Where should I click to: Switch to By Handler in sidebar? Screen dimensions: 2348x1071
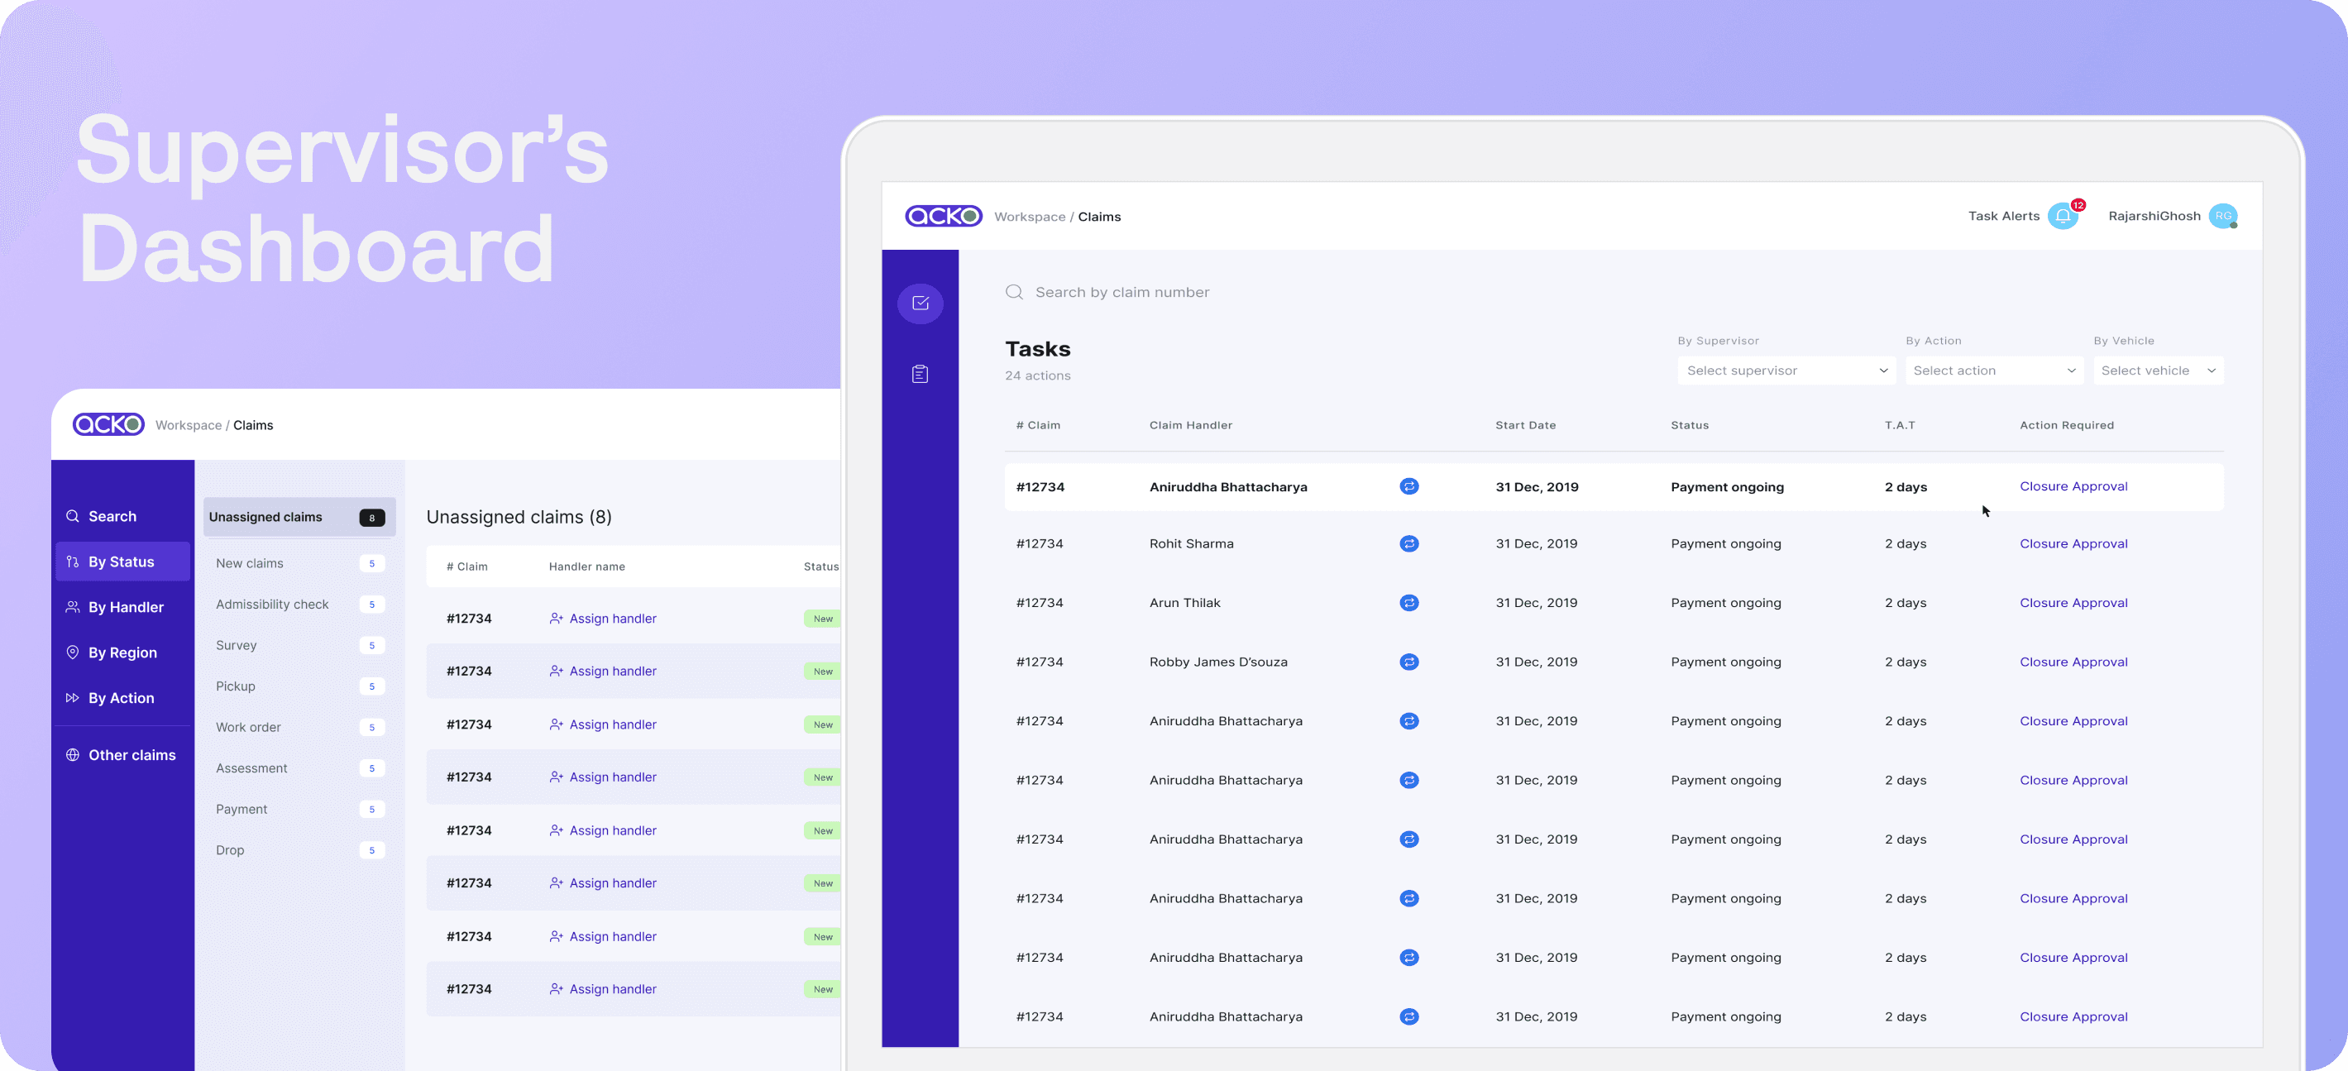(125, 607)
